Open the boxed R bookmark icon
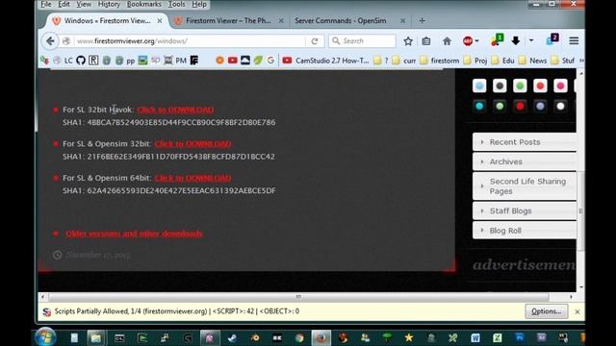Screen dimensions: 616x346 point(93,61)
